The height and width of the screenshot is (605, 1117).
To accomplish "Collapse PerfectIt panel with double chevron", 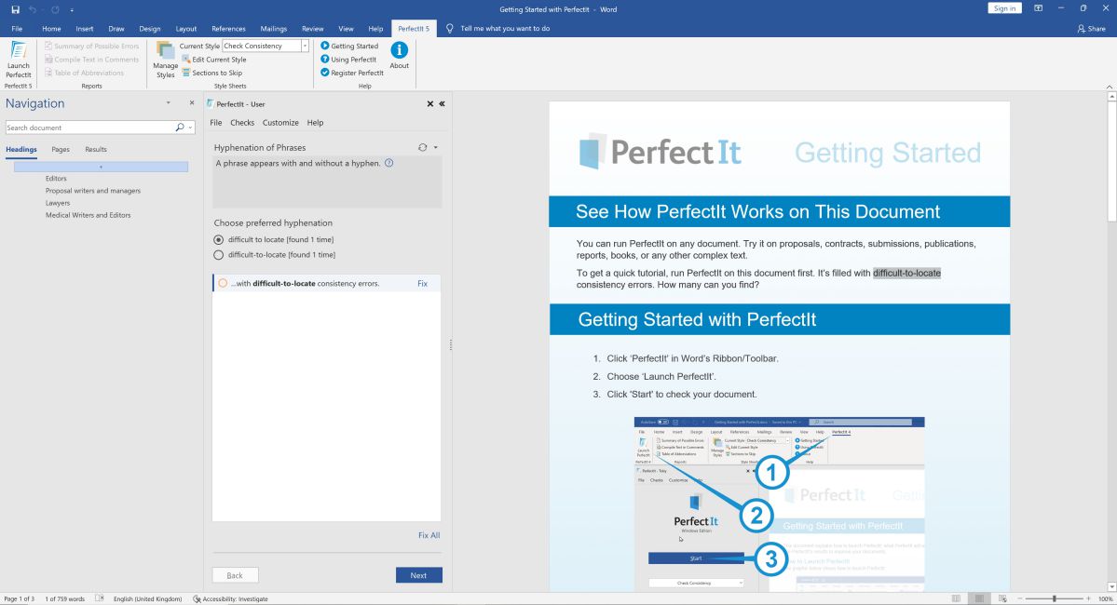I will [x=442, y=104].
